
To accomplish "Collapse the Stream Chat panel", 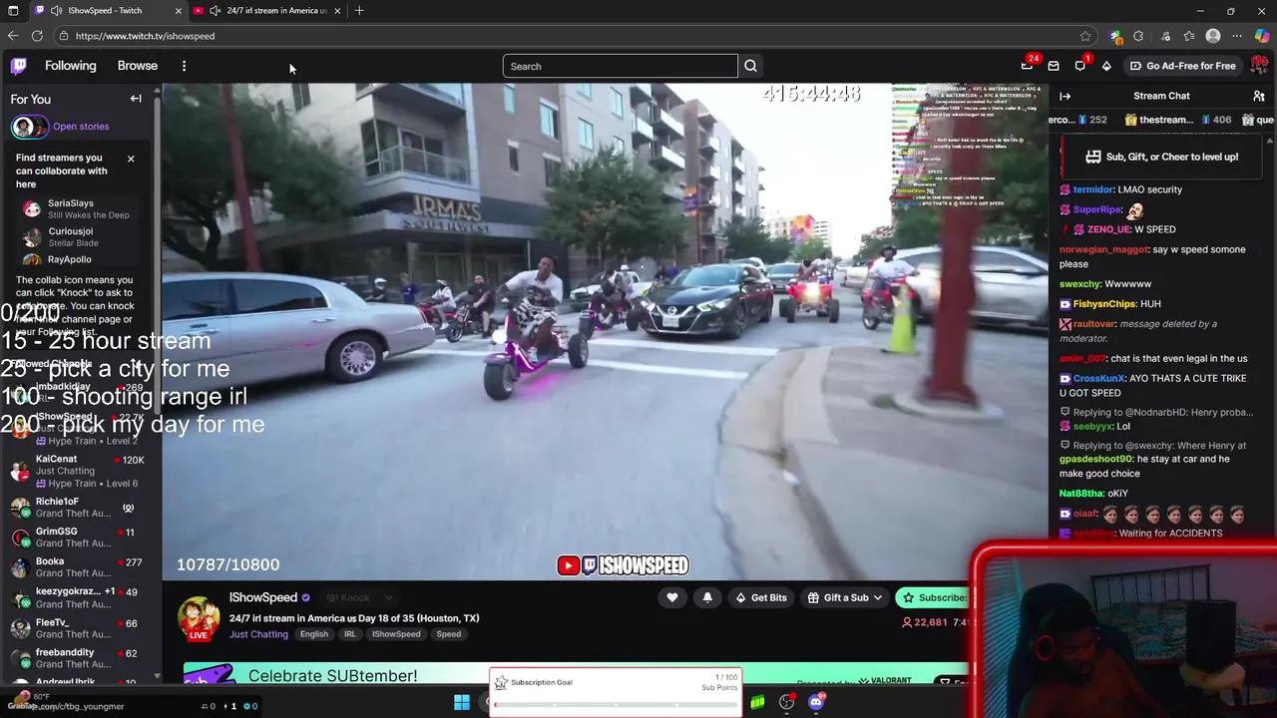I will pyautogui.click(x=1064, y=96).
